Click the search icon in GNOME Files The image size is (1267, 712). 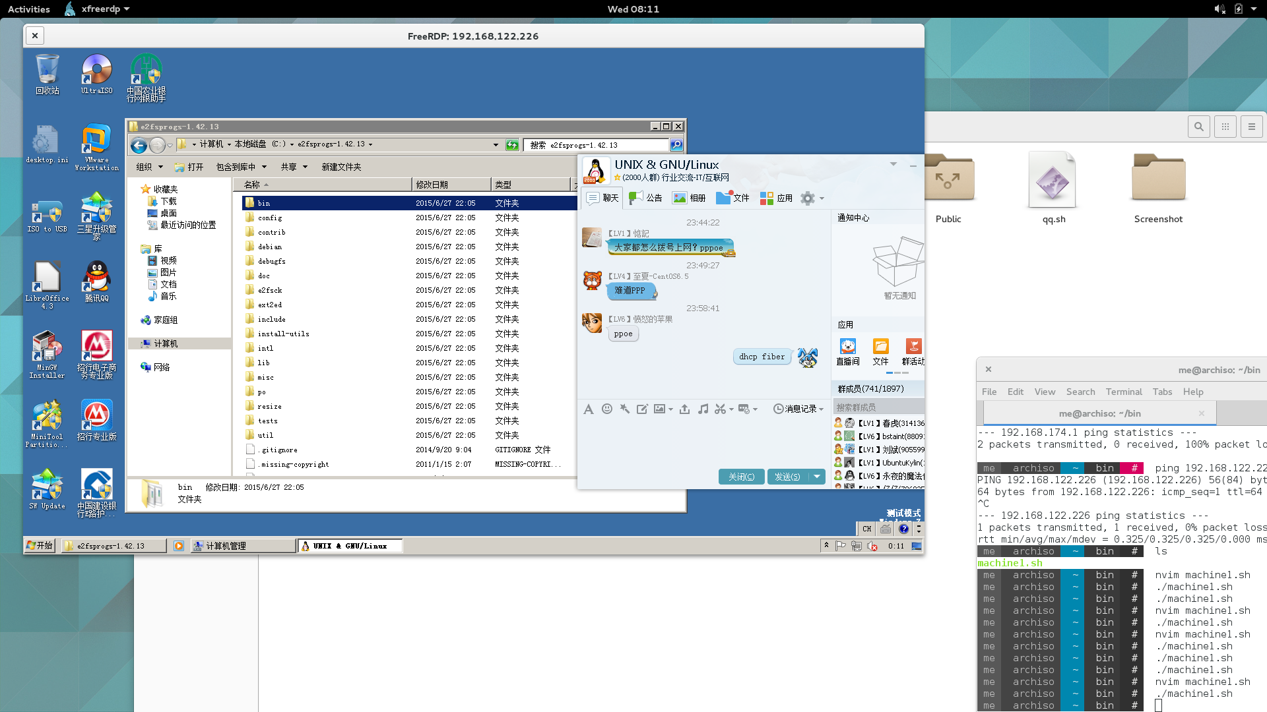tap(1199, 127)
